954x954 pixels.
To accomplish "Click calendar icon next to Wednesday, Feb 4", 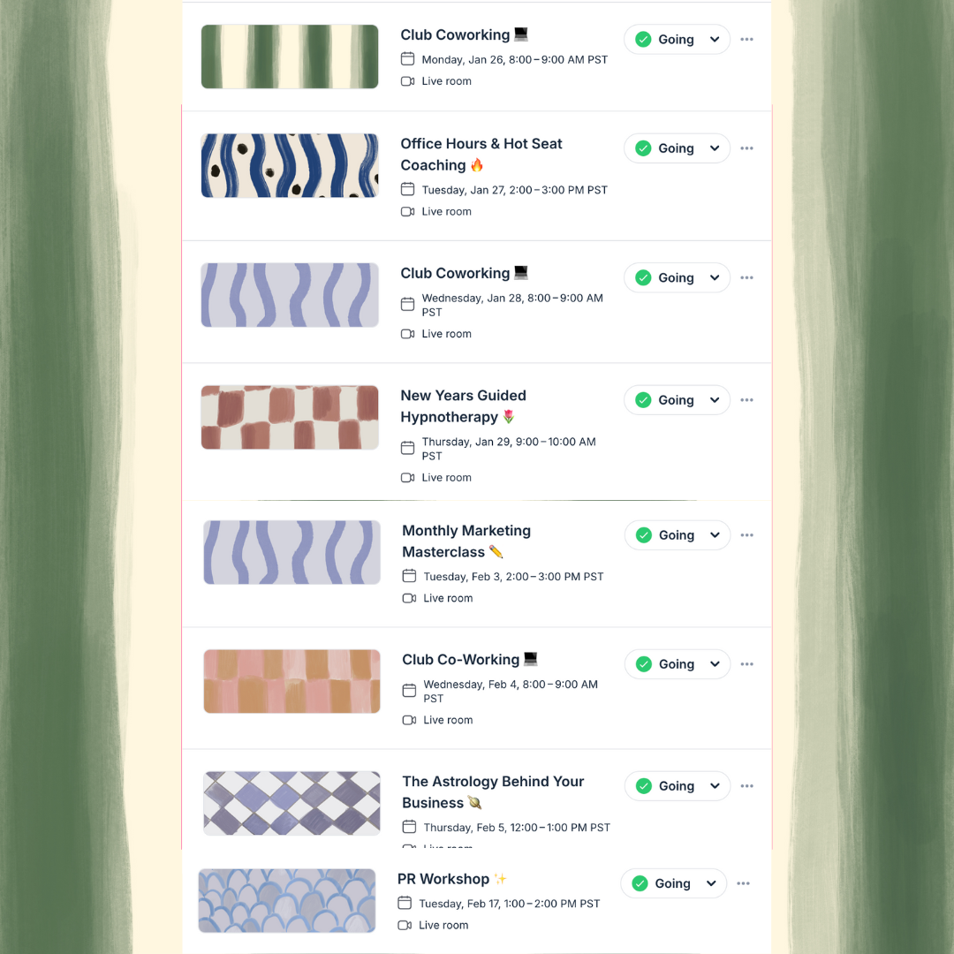I will pos(410,691).
